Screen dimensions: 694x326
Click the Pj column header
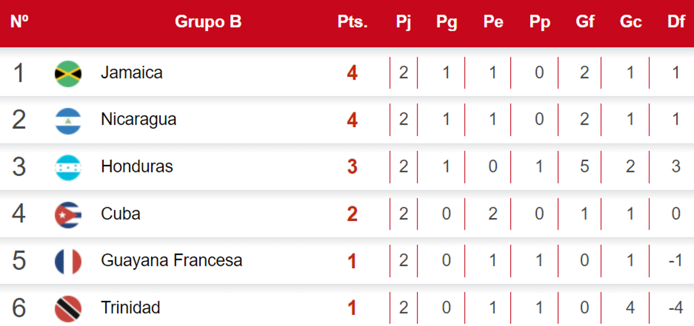tap(404, 22)
